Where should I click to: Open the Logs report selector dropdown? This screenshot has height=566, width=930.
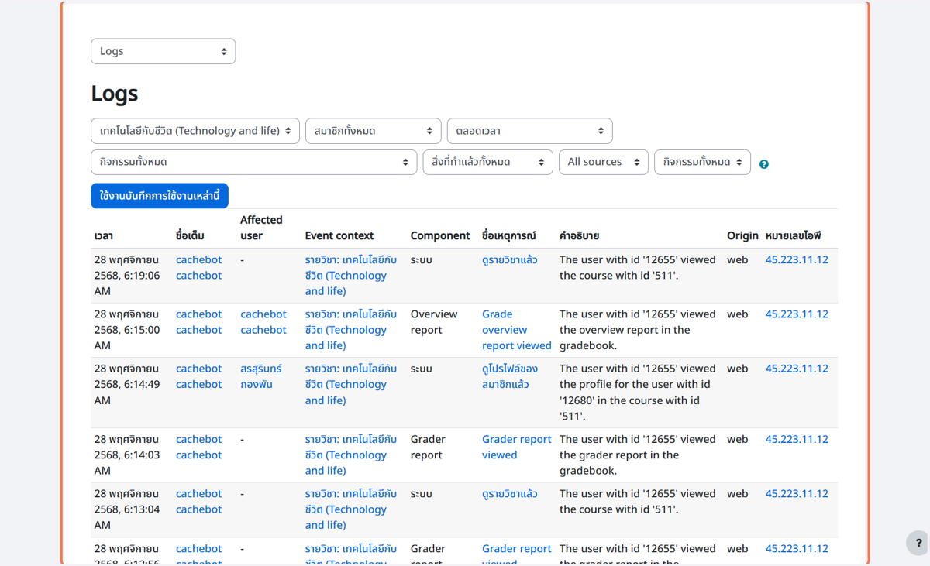coord(163,51)
